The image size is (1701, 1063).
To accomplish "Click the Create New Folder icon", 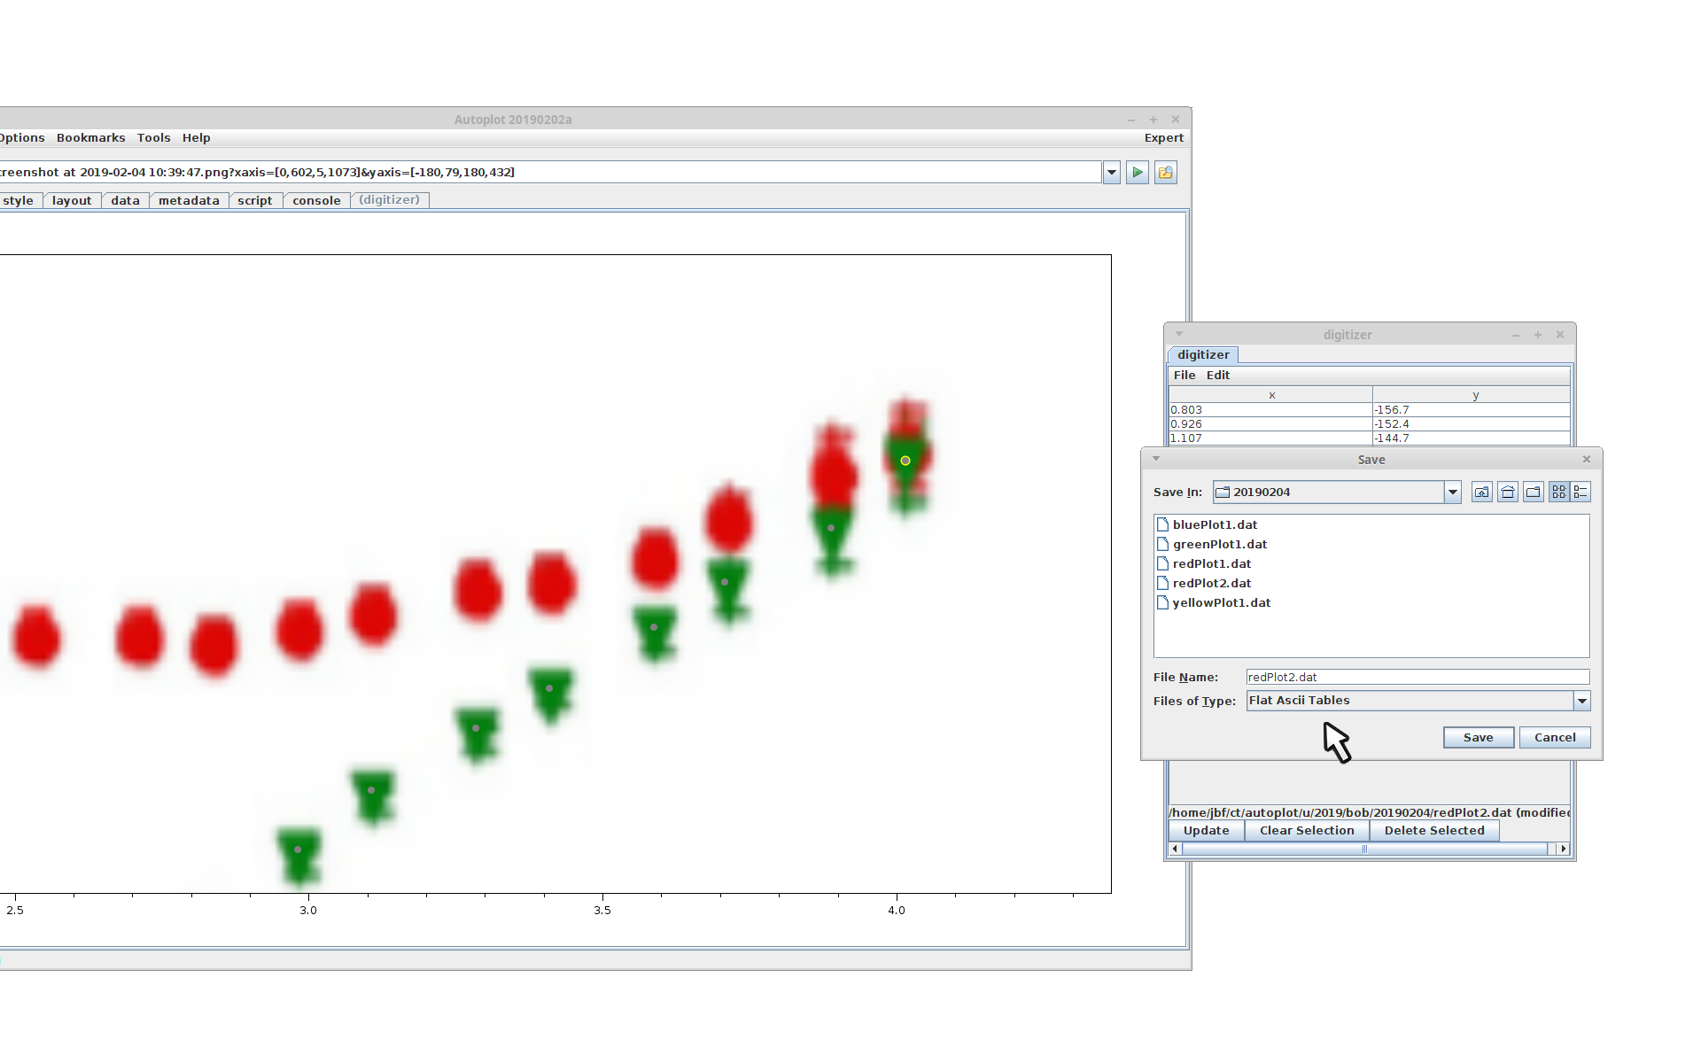I will coord(1534,493).
